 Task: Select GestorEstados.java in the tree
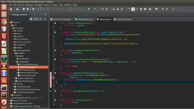click(26, 81)
